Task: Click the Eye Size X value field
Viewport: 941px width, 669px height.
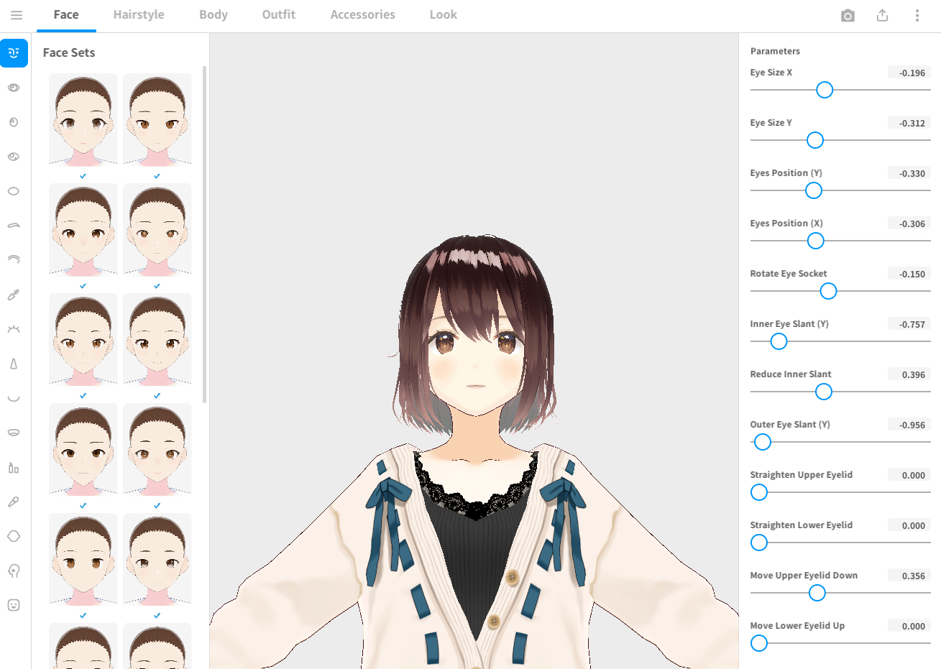Action: pyautogui.click(x=909, y=73)
